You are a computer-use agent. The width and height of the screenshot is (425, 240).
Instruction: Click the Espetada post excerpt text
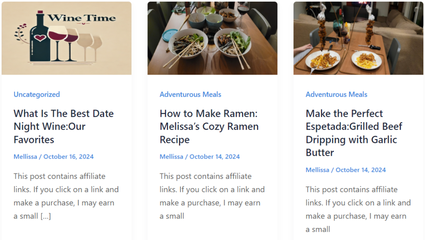click(358, 203)
